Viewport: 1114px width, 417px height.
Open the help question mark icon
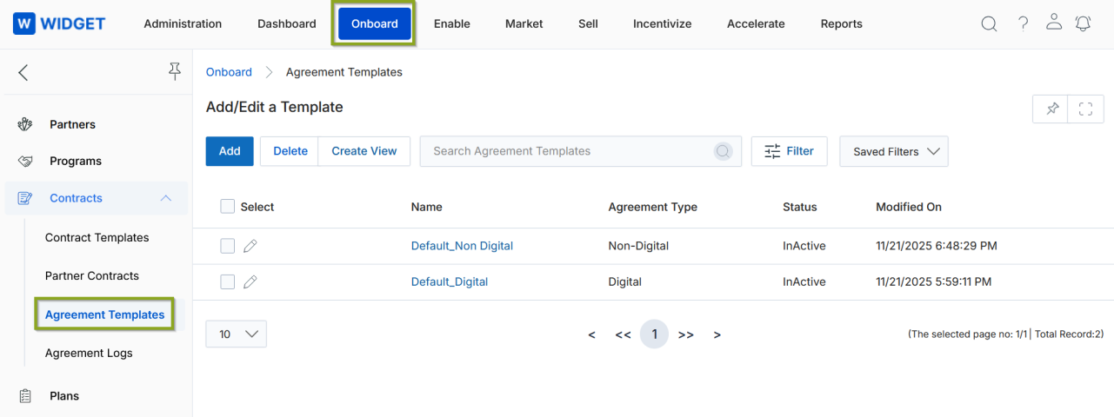click(x=1024, y=23)
